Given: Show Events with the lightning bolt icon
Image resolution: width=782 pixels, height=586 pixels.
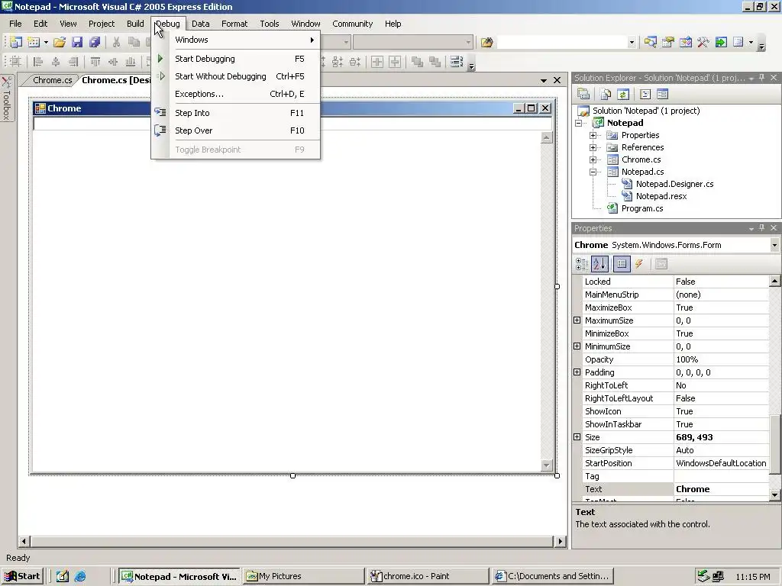Looking at the screenshot, I should (639, 264).
